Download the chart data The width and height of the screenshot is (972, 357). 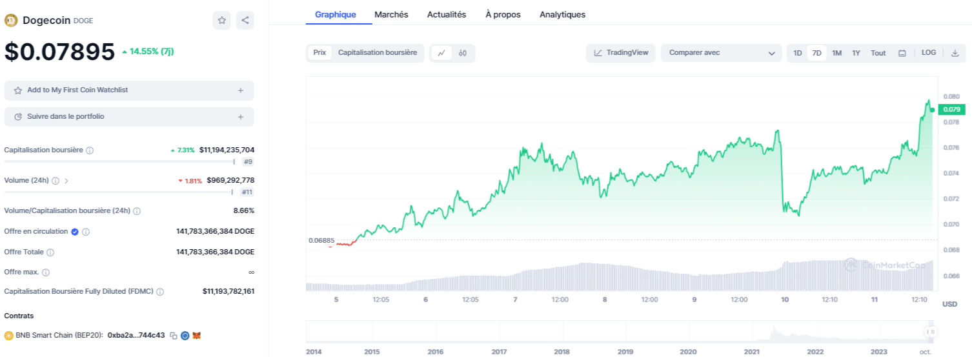point(955,53)
